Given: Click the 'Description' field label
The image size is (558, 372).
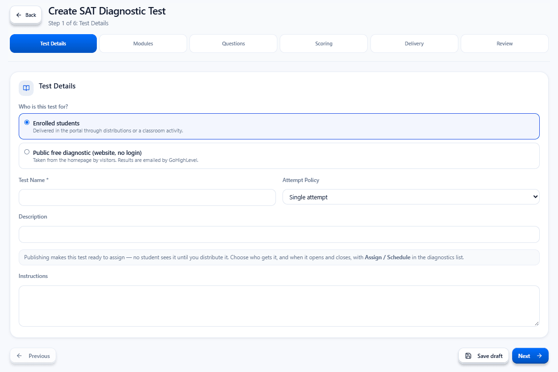Looking at the screenshot, I should (x=33, y=217).
